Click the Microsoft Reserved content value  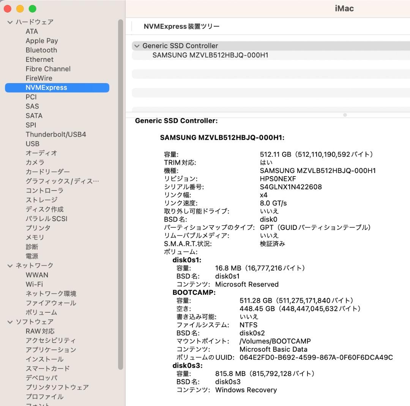point(247,285)
